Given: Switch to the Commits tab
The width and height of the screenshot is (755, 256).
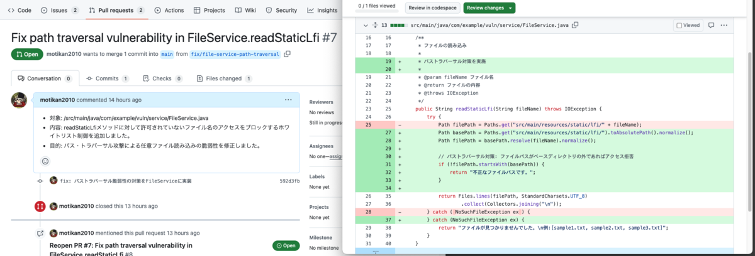Looking at the screenshot, I should 108,78.
